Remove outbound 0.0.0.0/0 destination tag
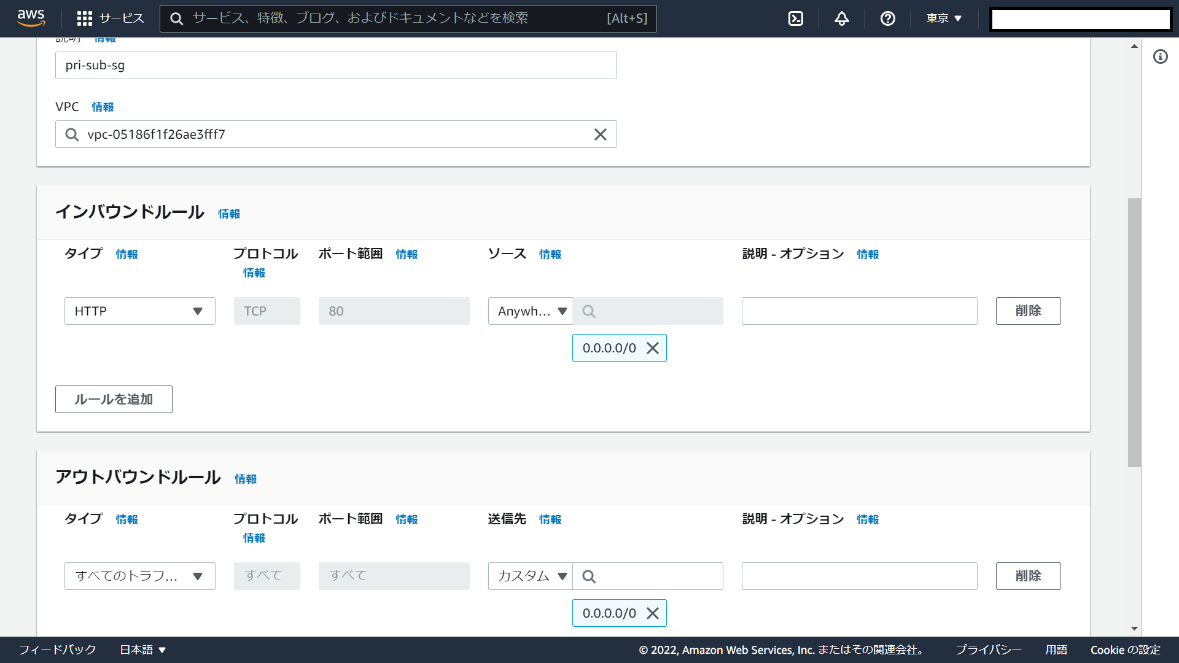This screenshot has height=663, width=1179. coord(653,613)
